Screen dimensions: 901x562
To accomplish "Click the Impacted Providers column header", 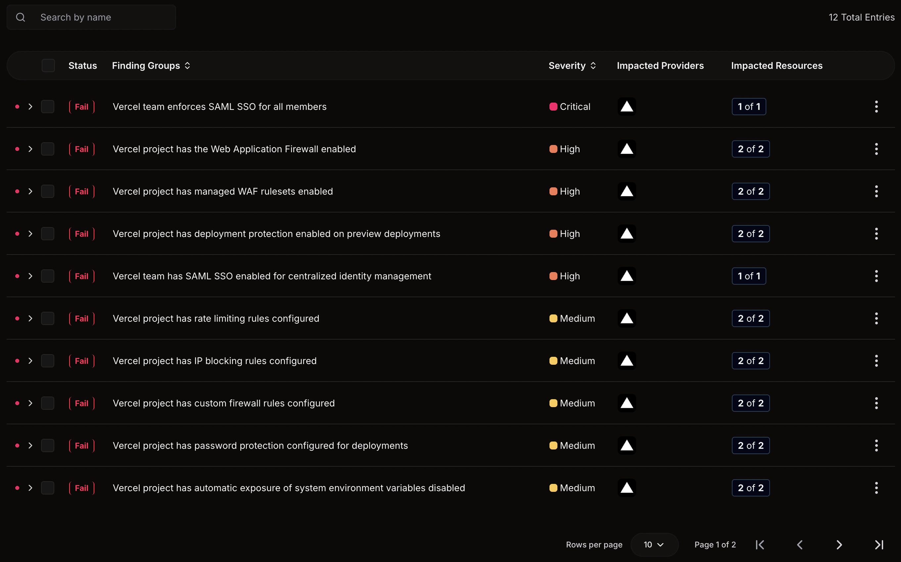I will pyautogui.click(x=660, y=66).
